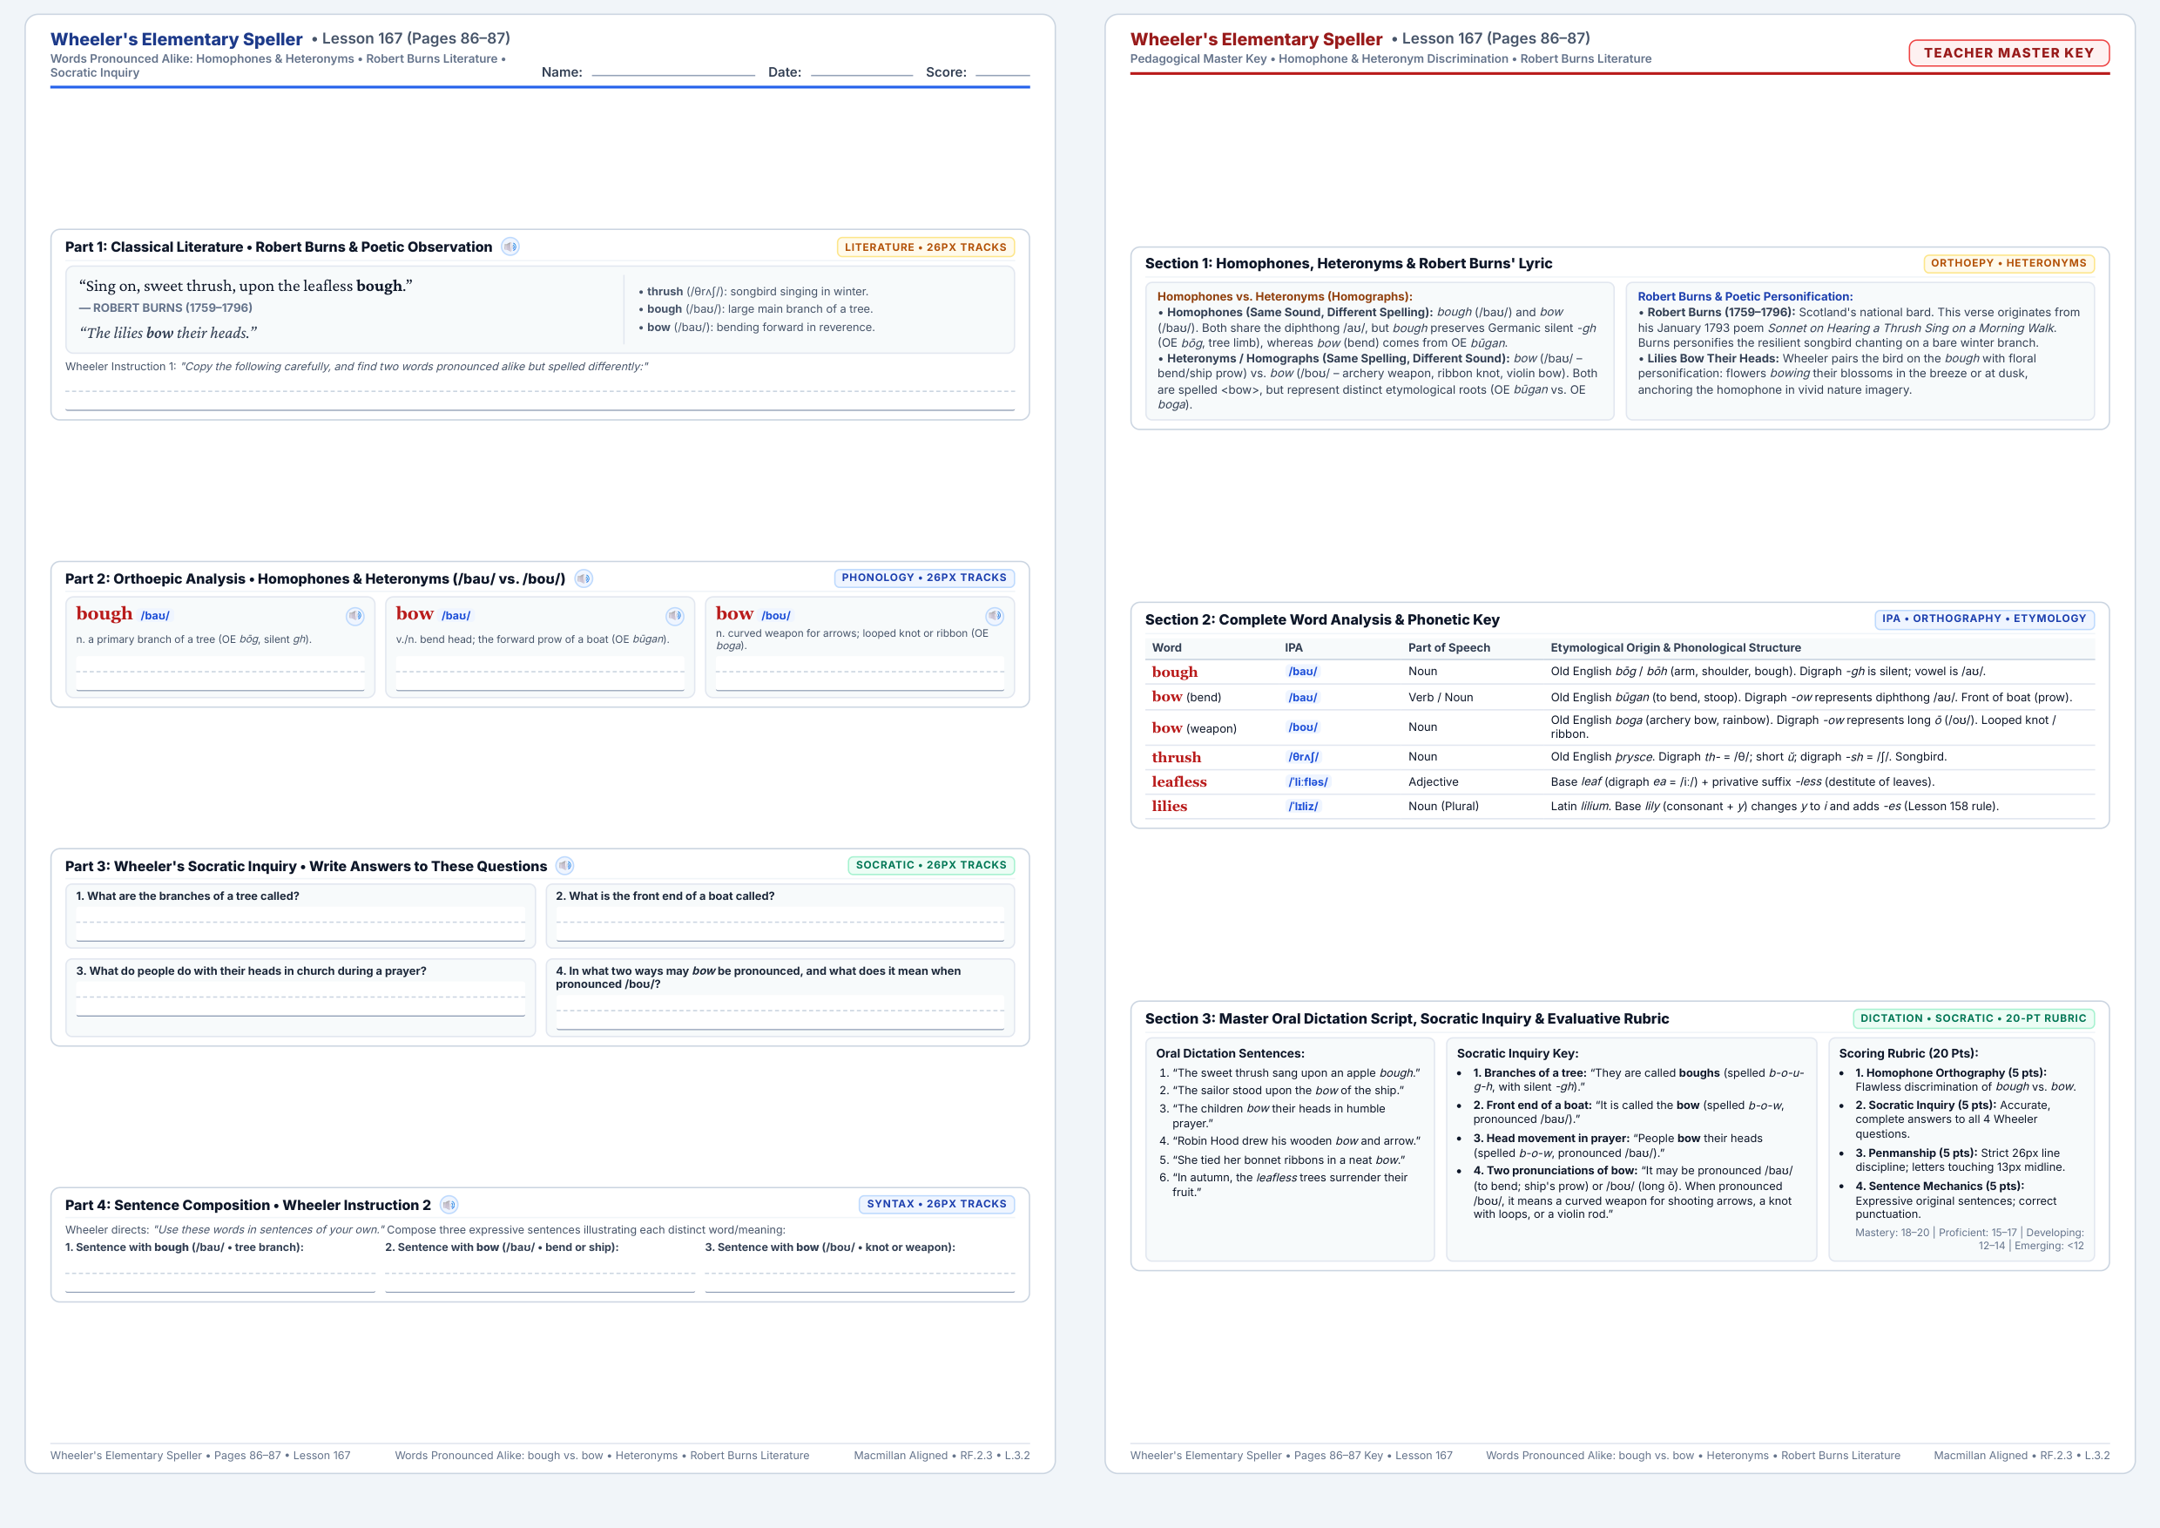Click the /θrʌʃ/ IPA chip in the thrush row

[x=1304, y=756]
